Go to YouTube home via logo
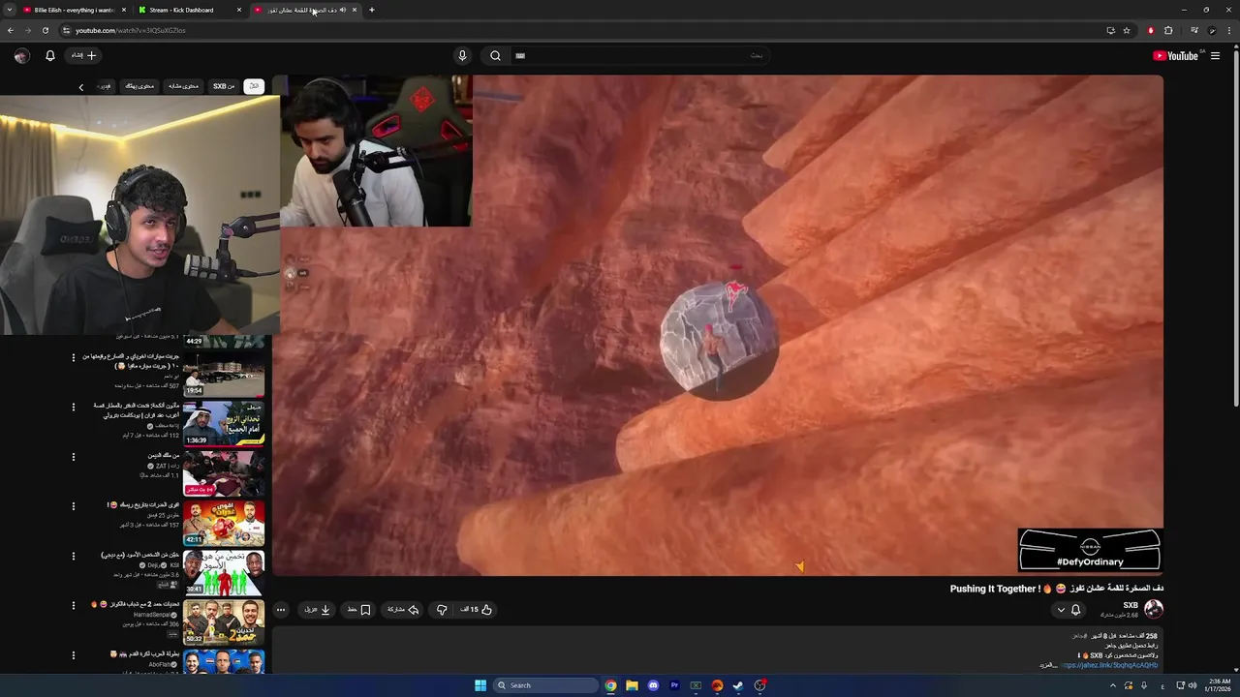The image size is (1240, 697). [1176, 55]
